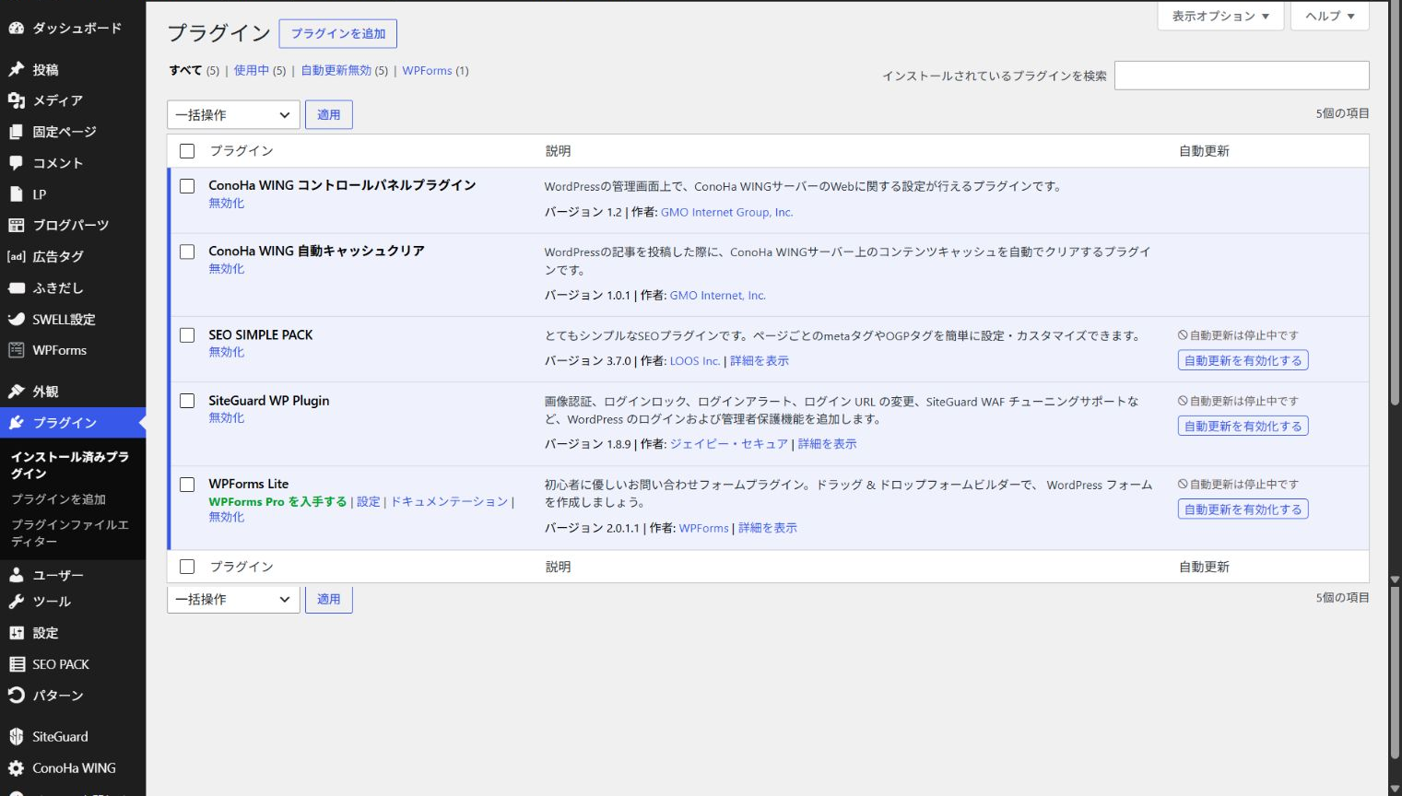Deactivate SEO SIMPLE PACK via 無効化
The image size is (1402, 796).
227,352
